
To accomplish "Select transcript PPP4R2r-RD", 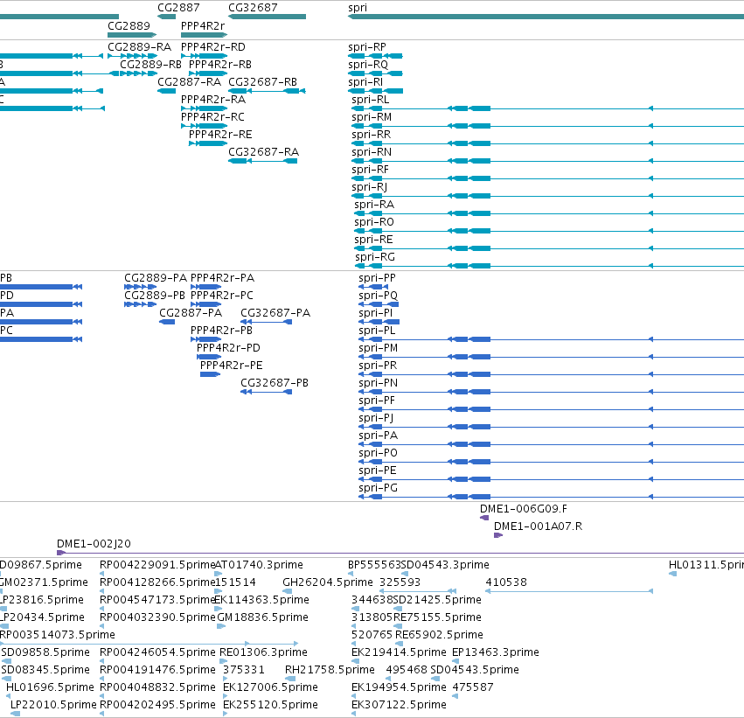I will point(213,47).
